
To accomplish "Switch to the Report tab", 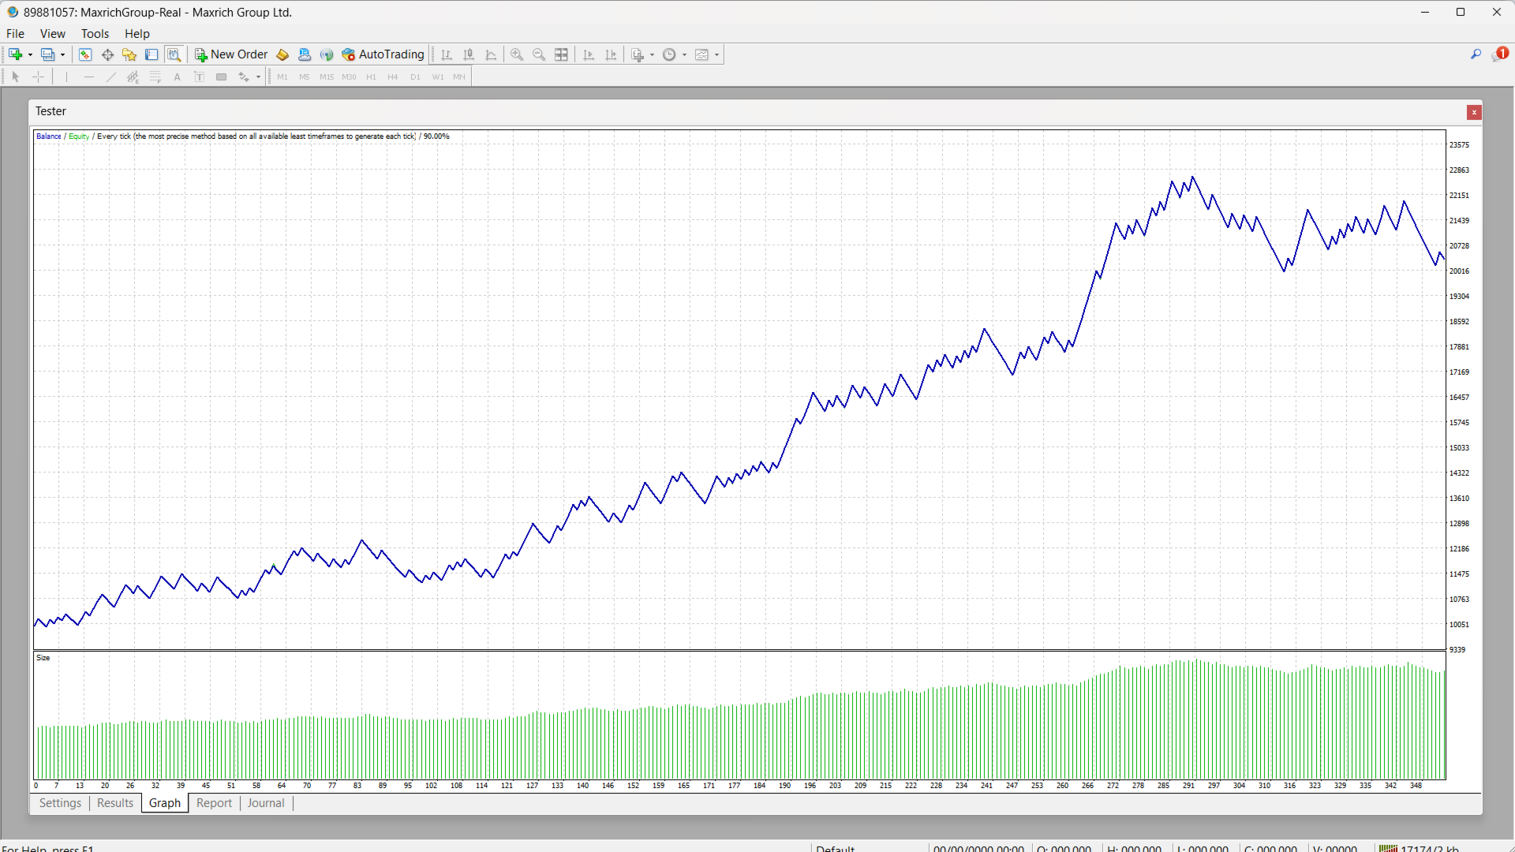I will pyautogui.click(x=214, y=803).
